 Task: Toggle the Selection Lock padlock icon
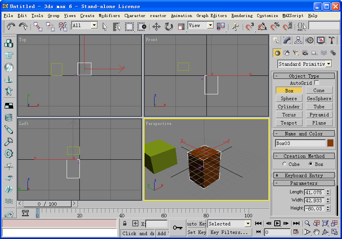(x=125, y=223)
